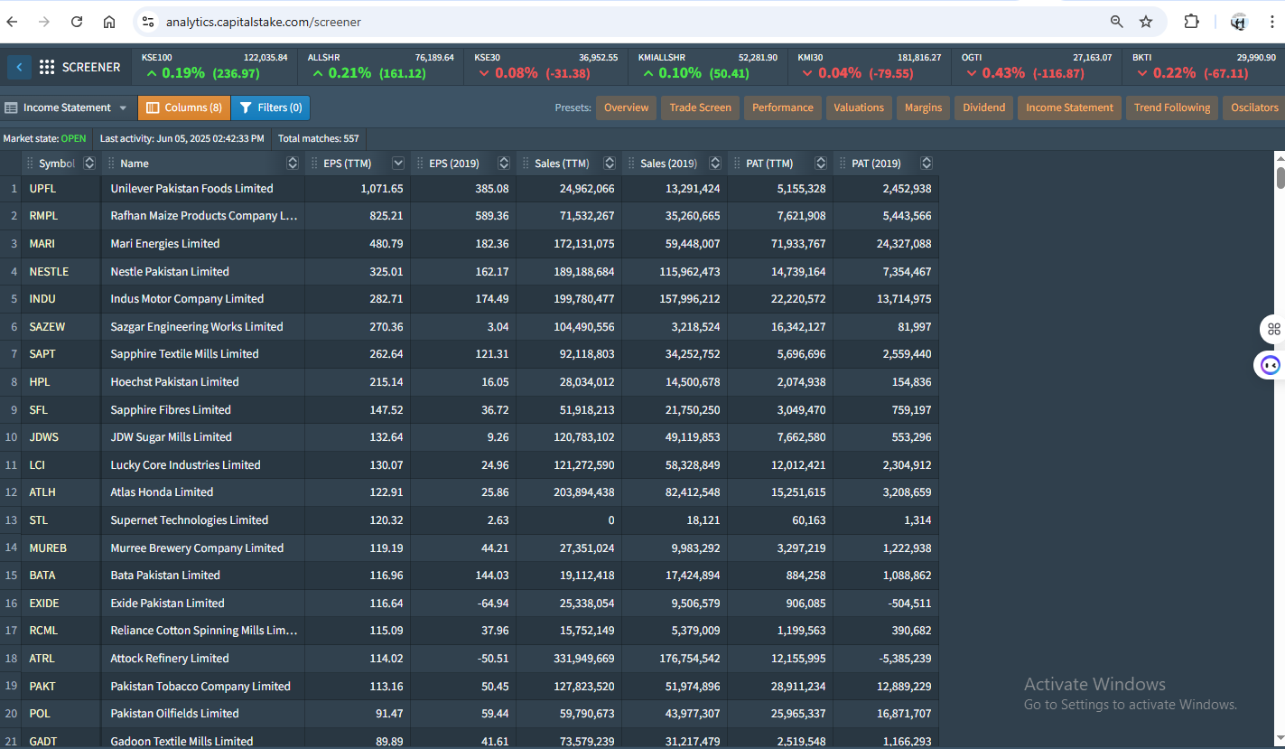Click the drag handle icon on Symbol column

pos(30,164)
